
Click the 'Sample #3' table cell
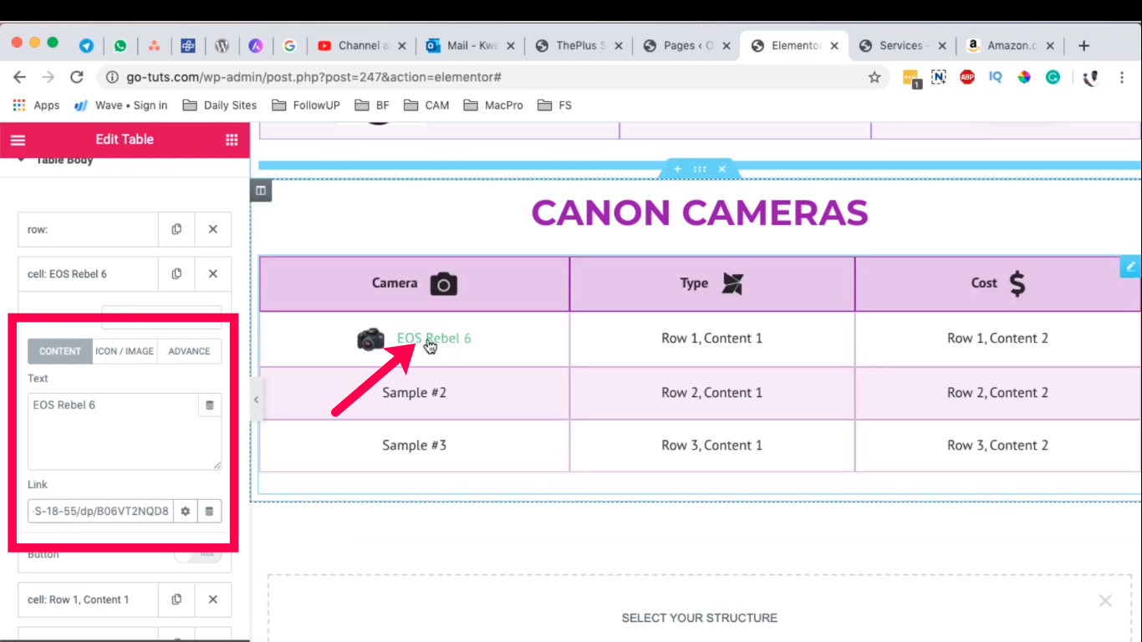tap(415, 446)
